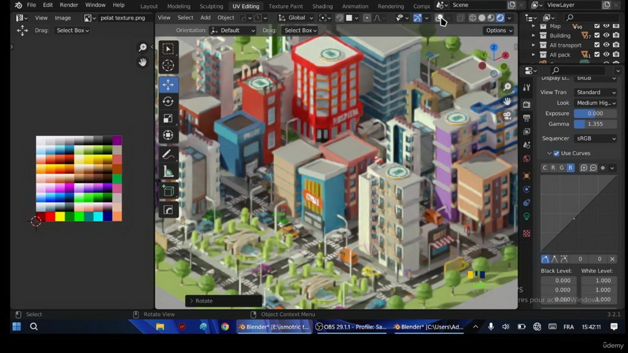This screenshot has height=353, width=628.
Task: Switch to solid viewport shading
Action: tap(482, 18)
